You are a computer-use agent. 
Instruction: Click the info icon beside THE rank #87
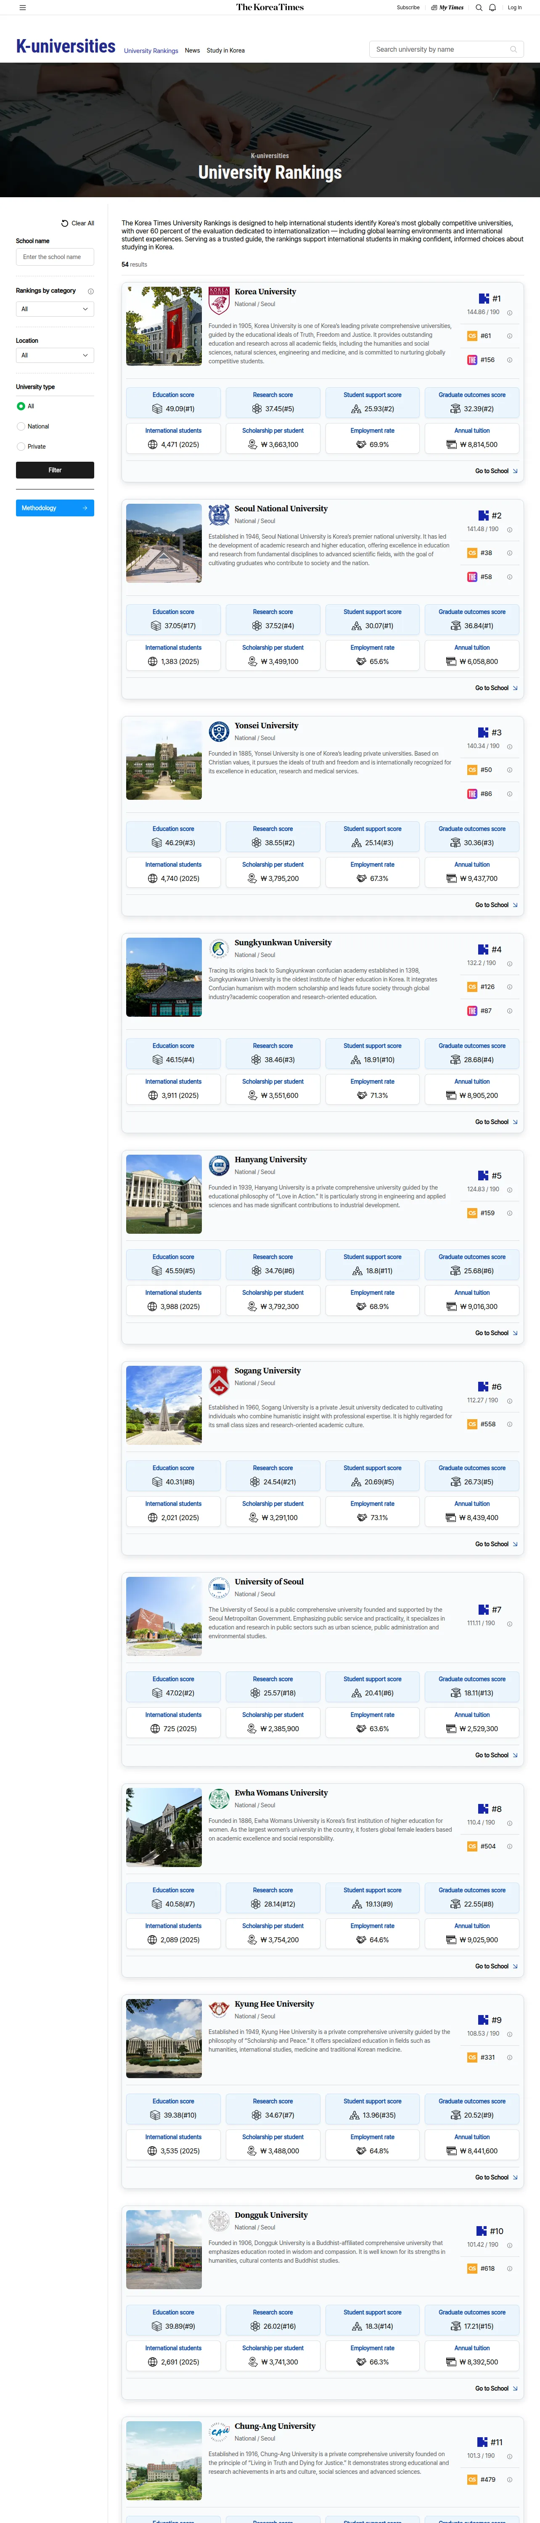510,1011
